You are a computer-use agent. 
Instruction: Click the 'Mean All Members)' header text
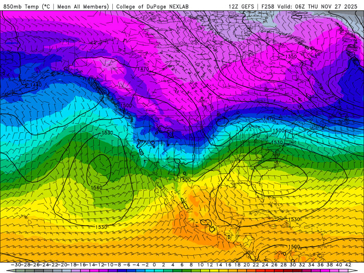[x=83, y=6]
